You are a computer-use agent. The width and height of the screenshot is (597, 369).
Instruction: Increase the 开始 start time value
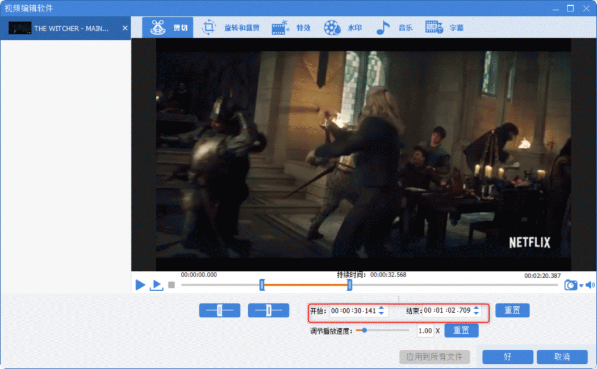point(381,308)
